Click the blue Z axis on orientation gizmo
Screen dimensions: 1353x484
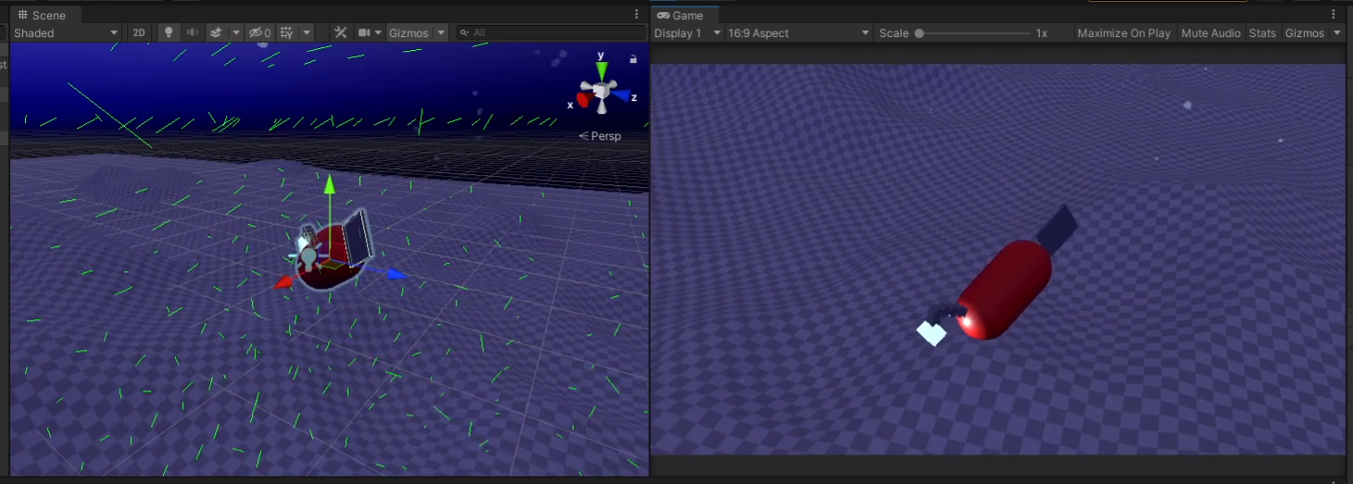point(622,94)
